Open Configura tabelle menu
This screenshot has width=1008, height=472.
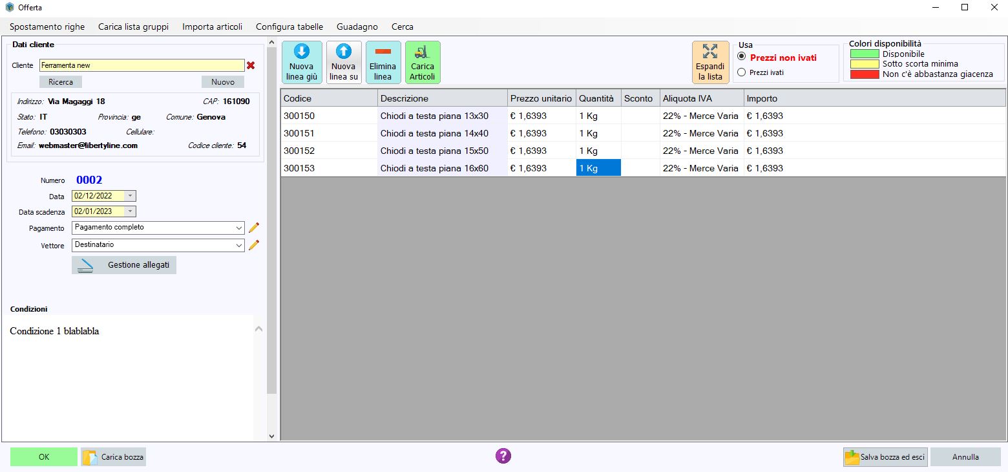coord(289,27)
